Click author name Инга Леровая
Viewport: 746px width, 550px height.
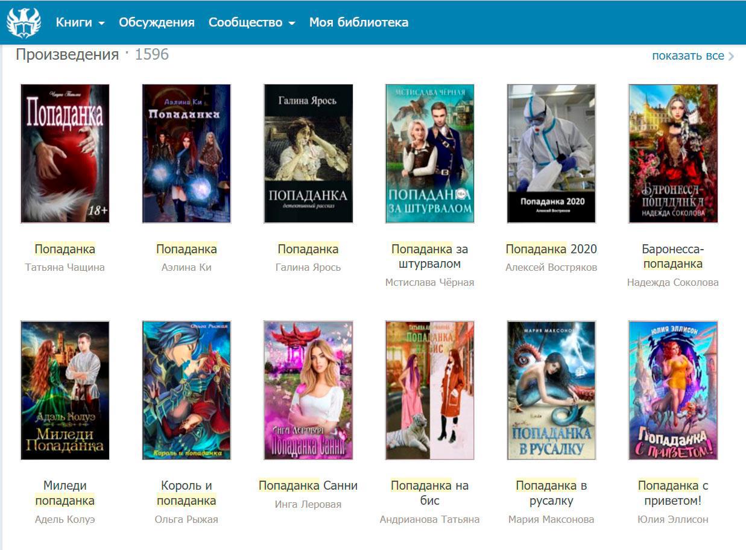(x=308, y=504)
